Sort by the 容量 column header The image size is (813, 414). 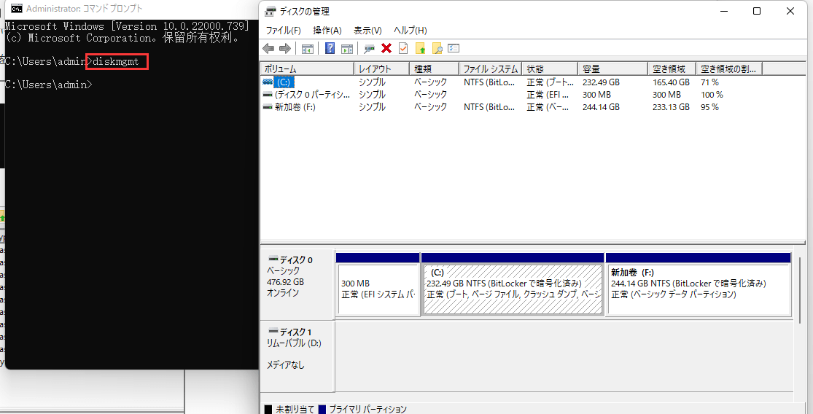(611, 69)
